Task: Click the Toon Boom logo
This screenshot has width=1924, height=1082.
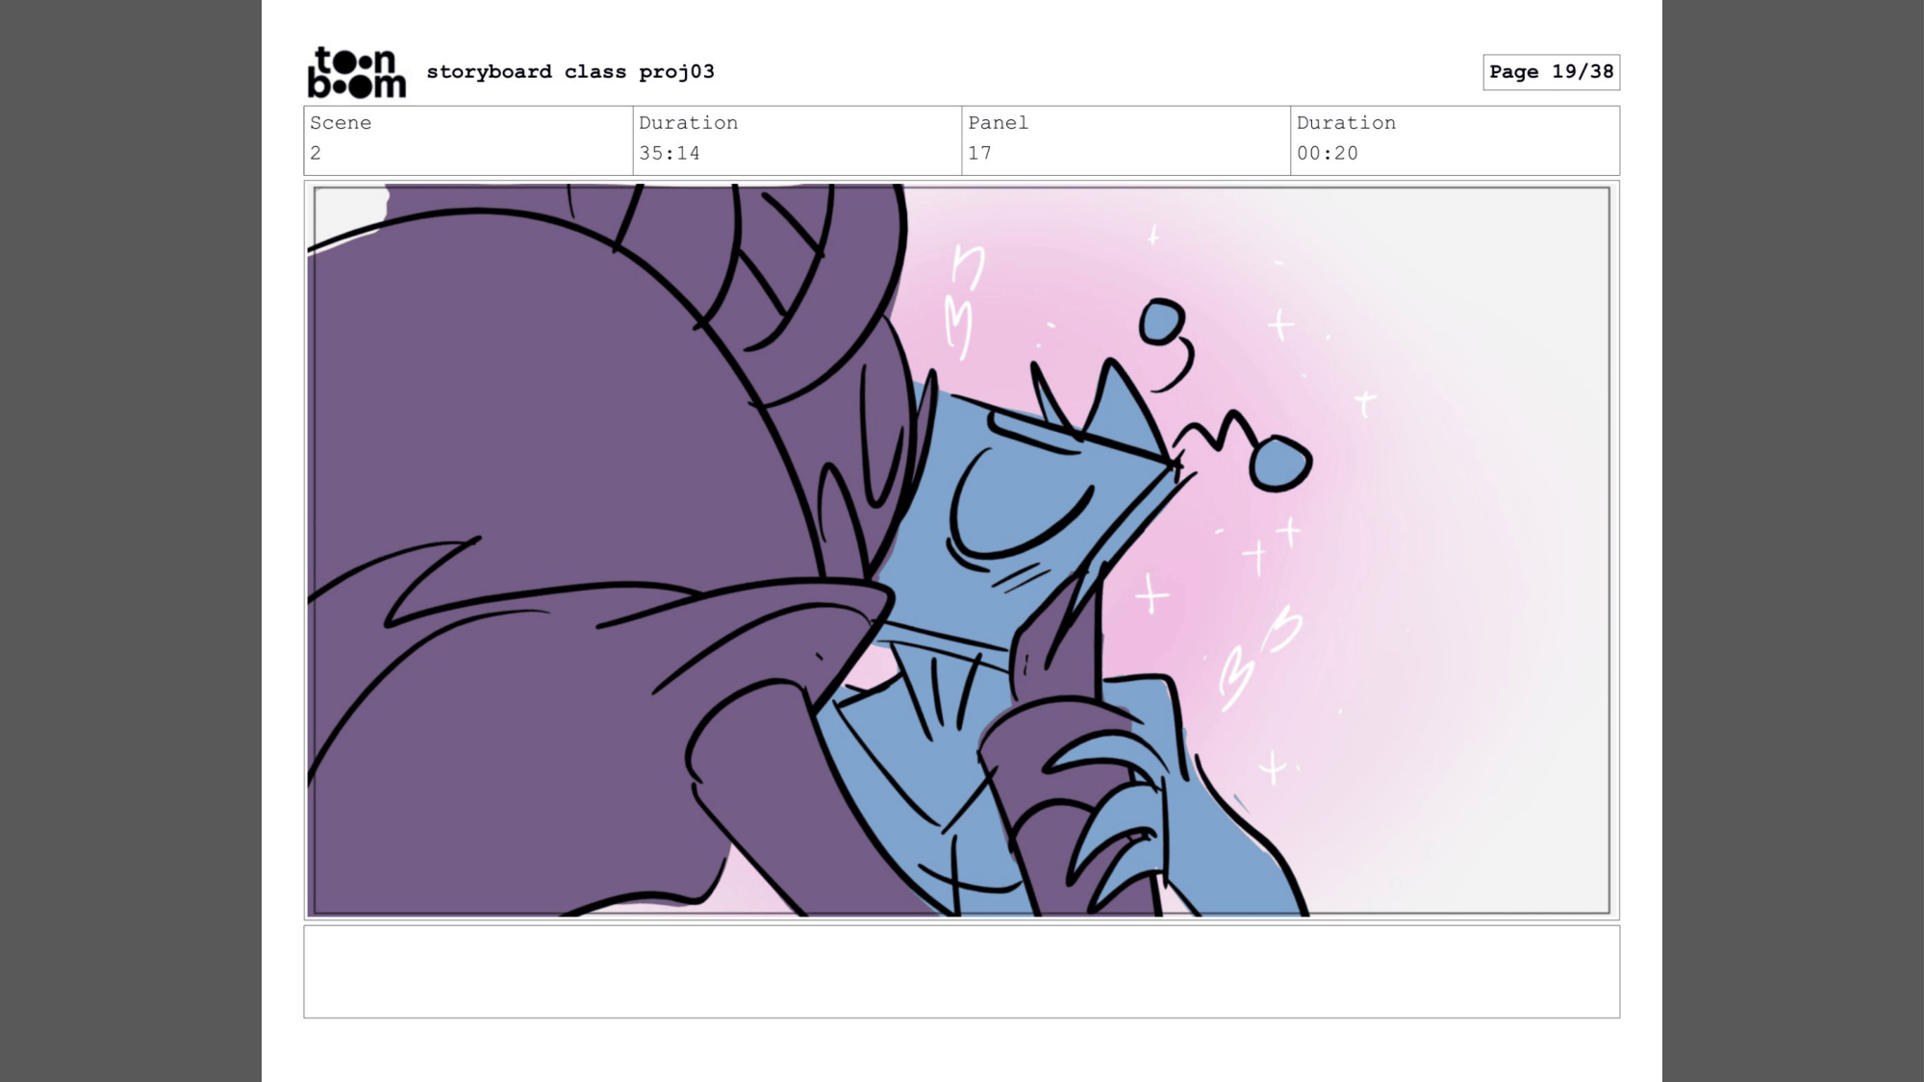Action: pos(356,72)
